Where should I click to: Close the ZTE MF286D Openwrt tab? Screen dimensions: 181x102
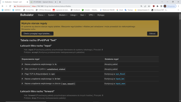click(55, 2)
